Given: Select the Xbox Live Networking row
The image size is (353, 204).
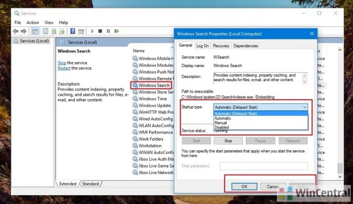Looking at the screenshot, I should point(153,173).
